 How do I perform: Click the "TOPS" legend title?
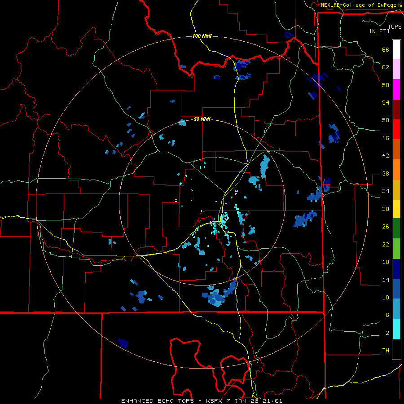point(395,26)
